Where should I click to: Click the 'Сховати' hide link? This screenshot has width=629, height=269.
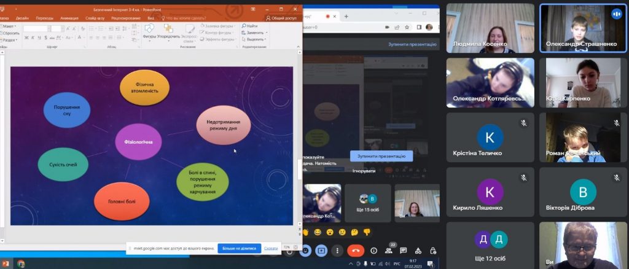pyautogui.click(x=271, y=248)
